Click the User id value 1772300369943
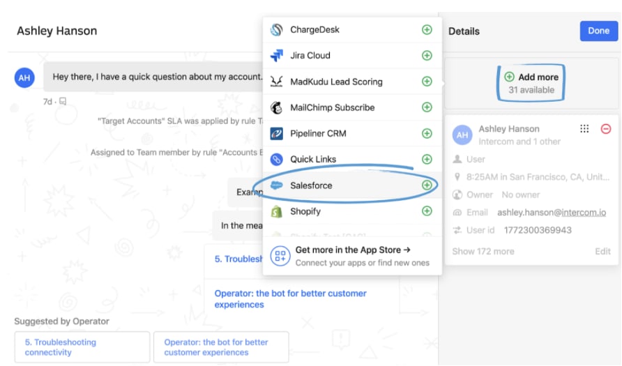The height and width of the screenshot is (366, 622). pos(538,230)
